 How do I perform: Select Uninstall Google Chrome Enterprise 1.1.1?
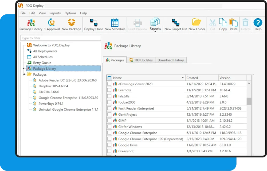68,109
